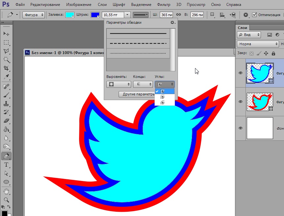Image resolution: width=284 pixels, height=216 pixels.
Task: Select the Eyedropper tool
Action: (6, 77)
